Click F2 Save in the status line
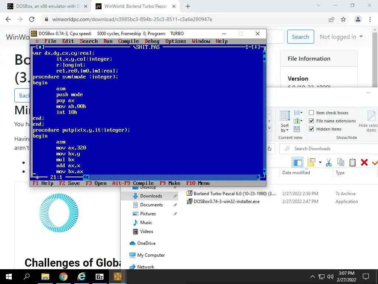378x284 pixels. [69, 183]
